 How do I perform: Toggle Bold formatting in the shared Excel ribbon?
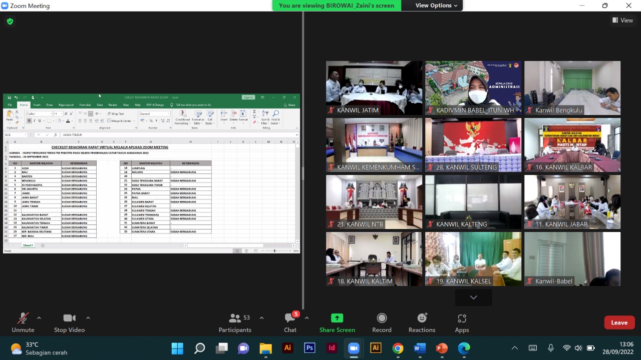[29, 121]
